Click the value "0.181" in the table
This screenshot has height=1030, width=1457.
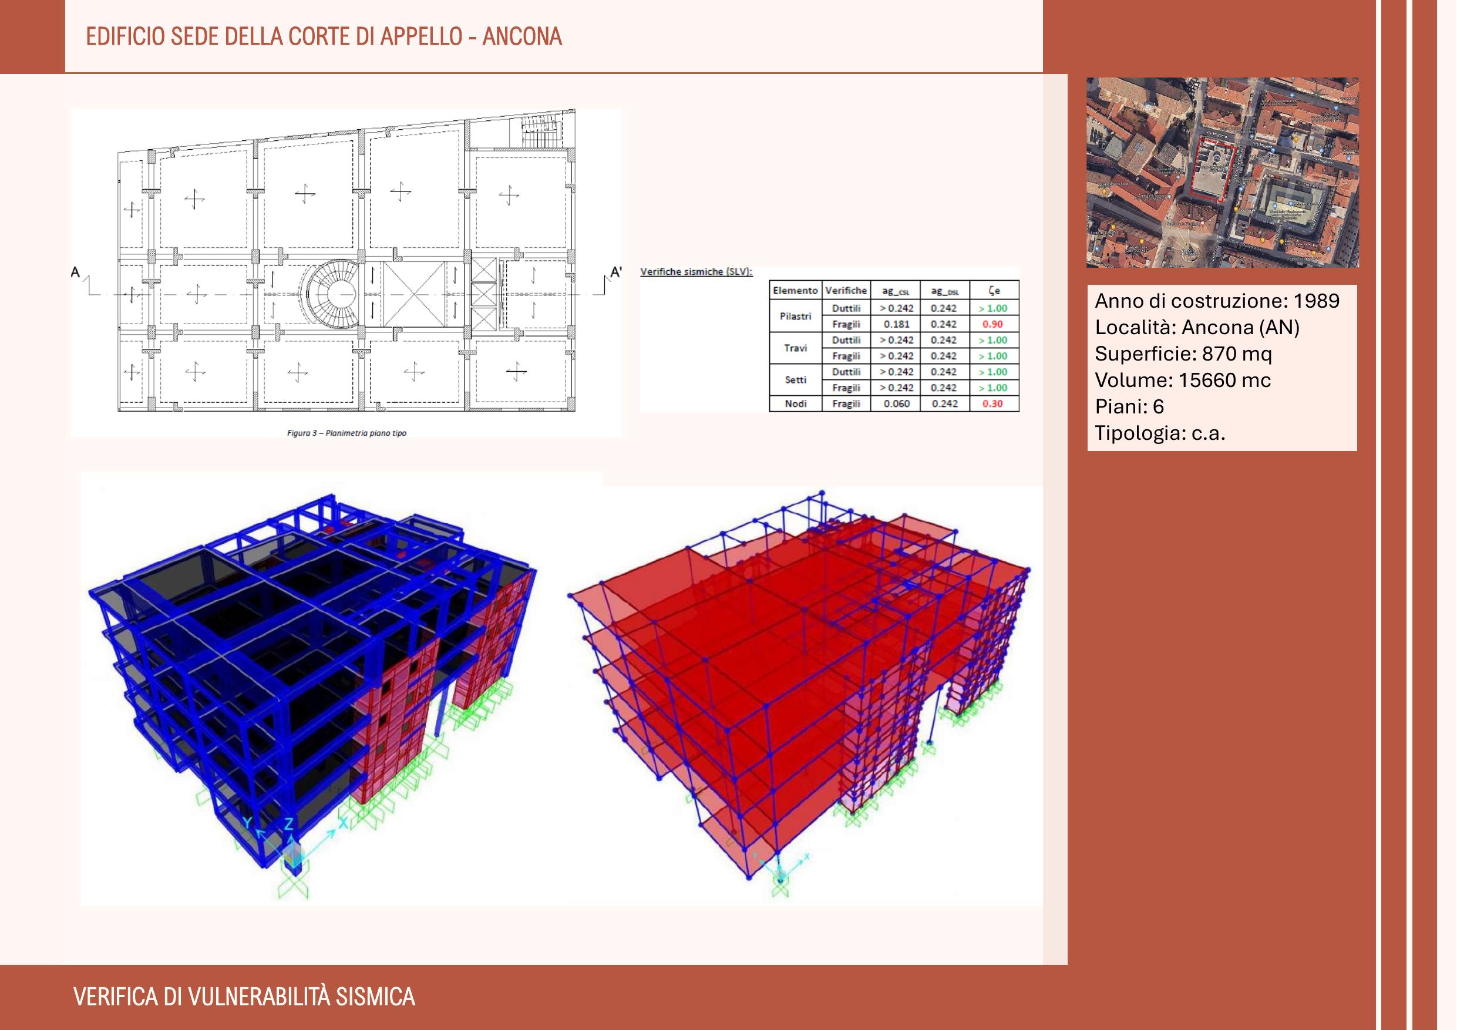click(896, 324)
